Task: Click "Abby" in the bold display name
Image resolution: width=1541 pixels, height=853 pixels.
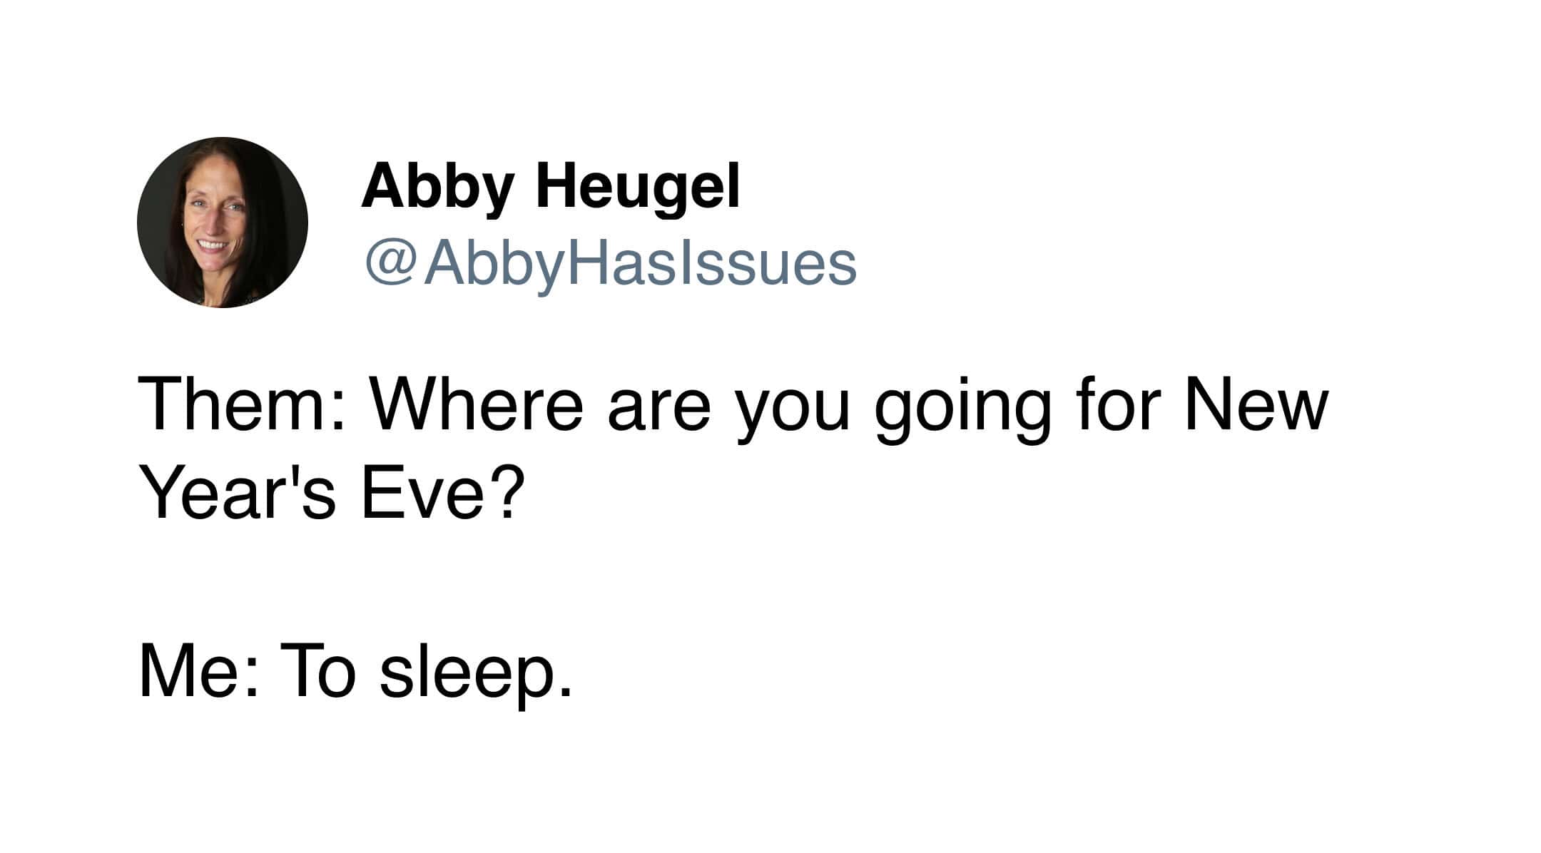Action: 437,186
